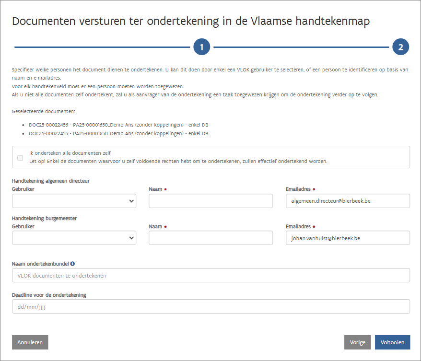Click info icon next to Naam ondertekenbundel
Image resolution: width=421 pixels, height=361 pixels.
click(x=73, y=264)
